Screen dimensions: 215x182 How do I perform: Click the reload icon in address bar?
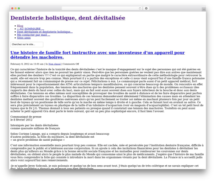coord(140,9)
